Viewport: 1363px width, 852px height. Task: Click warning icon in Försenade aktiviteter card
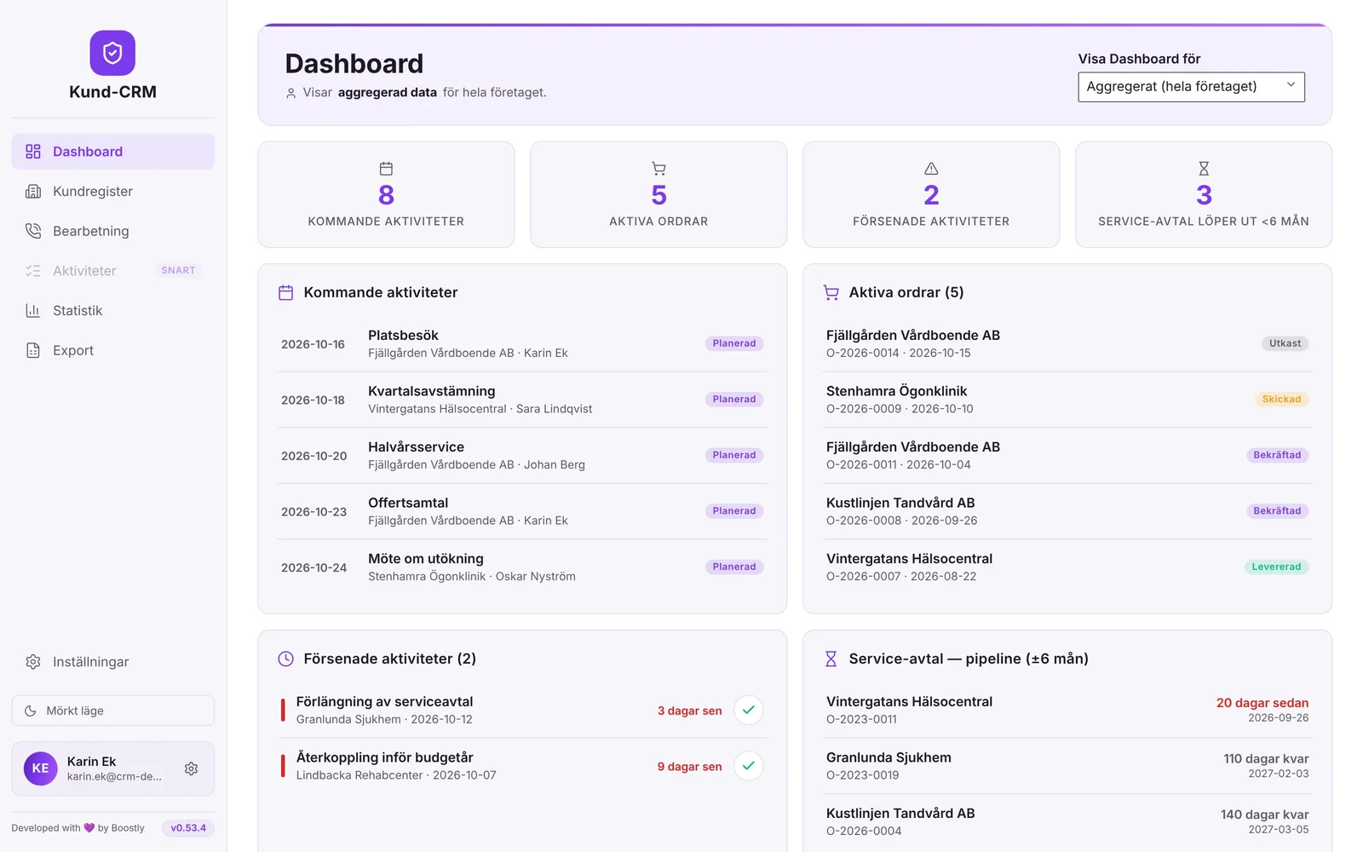(931, 169)
